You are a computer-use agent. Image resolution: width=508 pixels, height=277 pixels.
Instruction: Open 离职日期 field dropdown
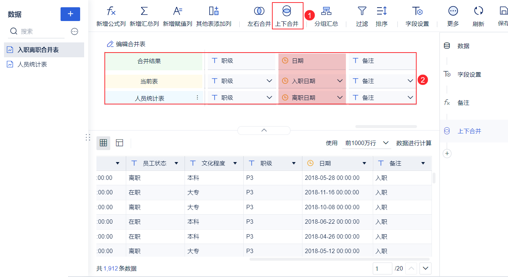pyautogui.click(x=340, y=98)
